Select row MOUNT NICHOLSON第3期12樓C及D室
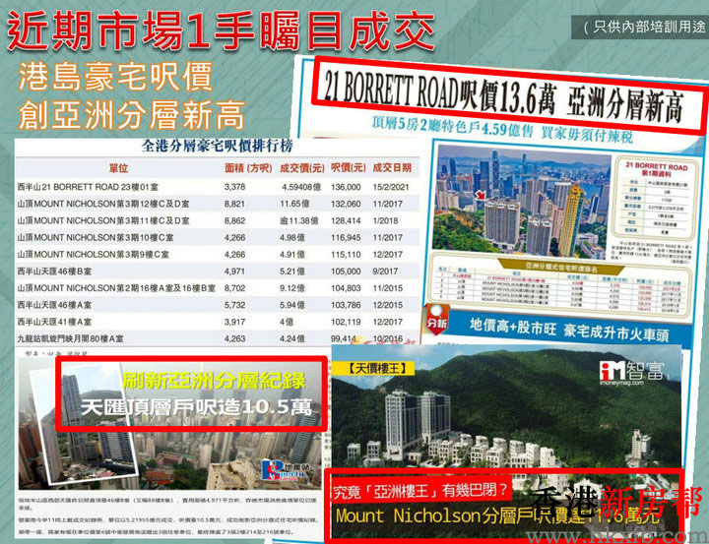This screenshot has height=544, width=709. click(x=218, y=205)
